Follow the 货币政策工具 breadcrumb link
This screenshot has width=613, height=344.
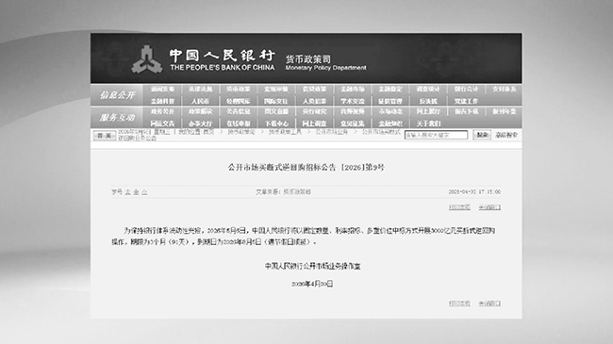(x=285, y=132)
